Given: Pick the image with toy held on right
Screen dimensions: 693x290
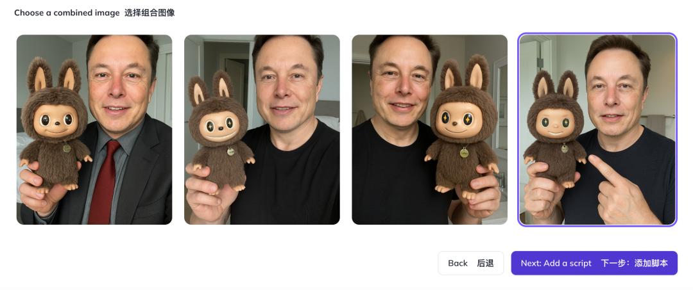Looking at the screenshot, I should coord(429,129).
